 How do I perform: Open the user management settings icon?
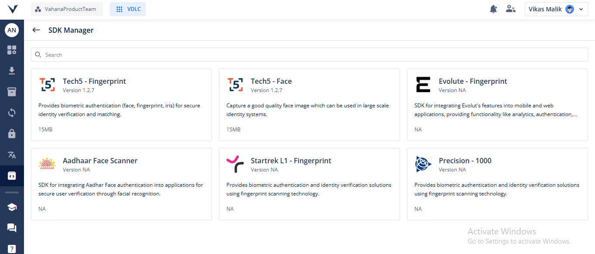[x=510, y=9]
